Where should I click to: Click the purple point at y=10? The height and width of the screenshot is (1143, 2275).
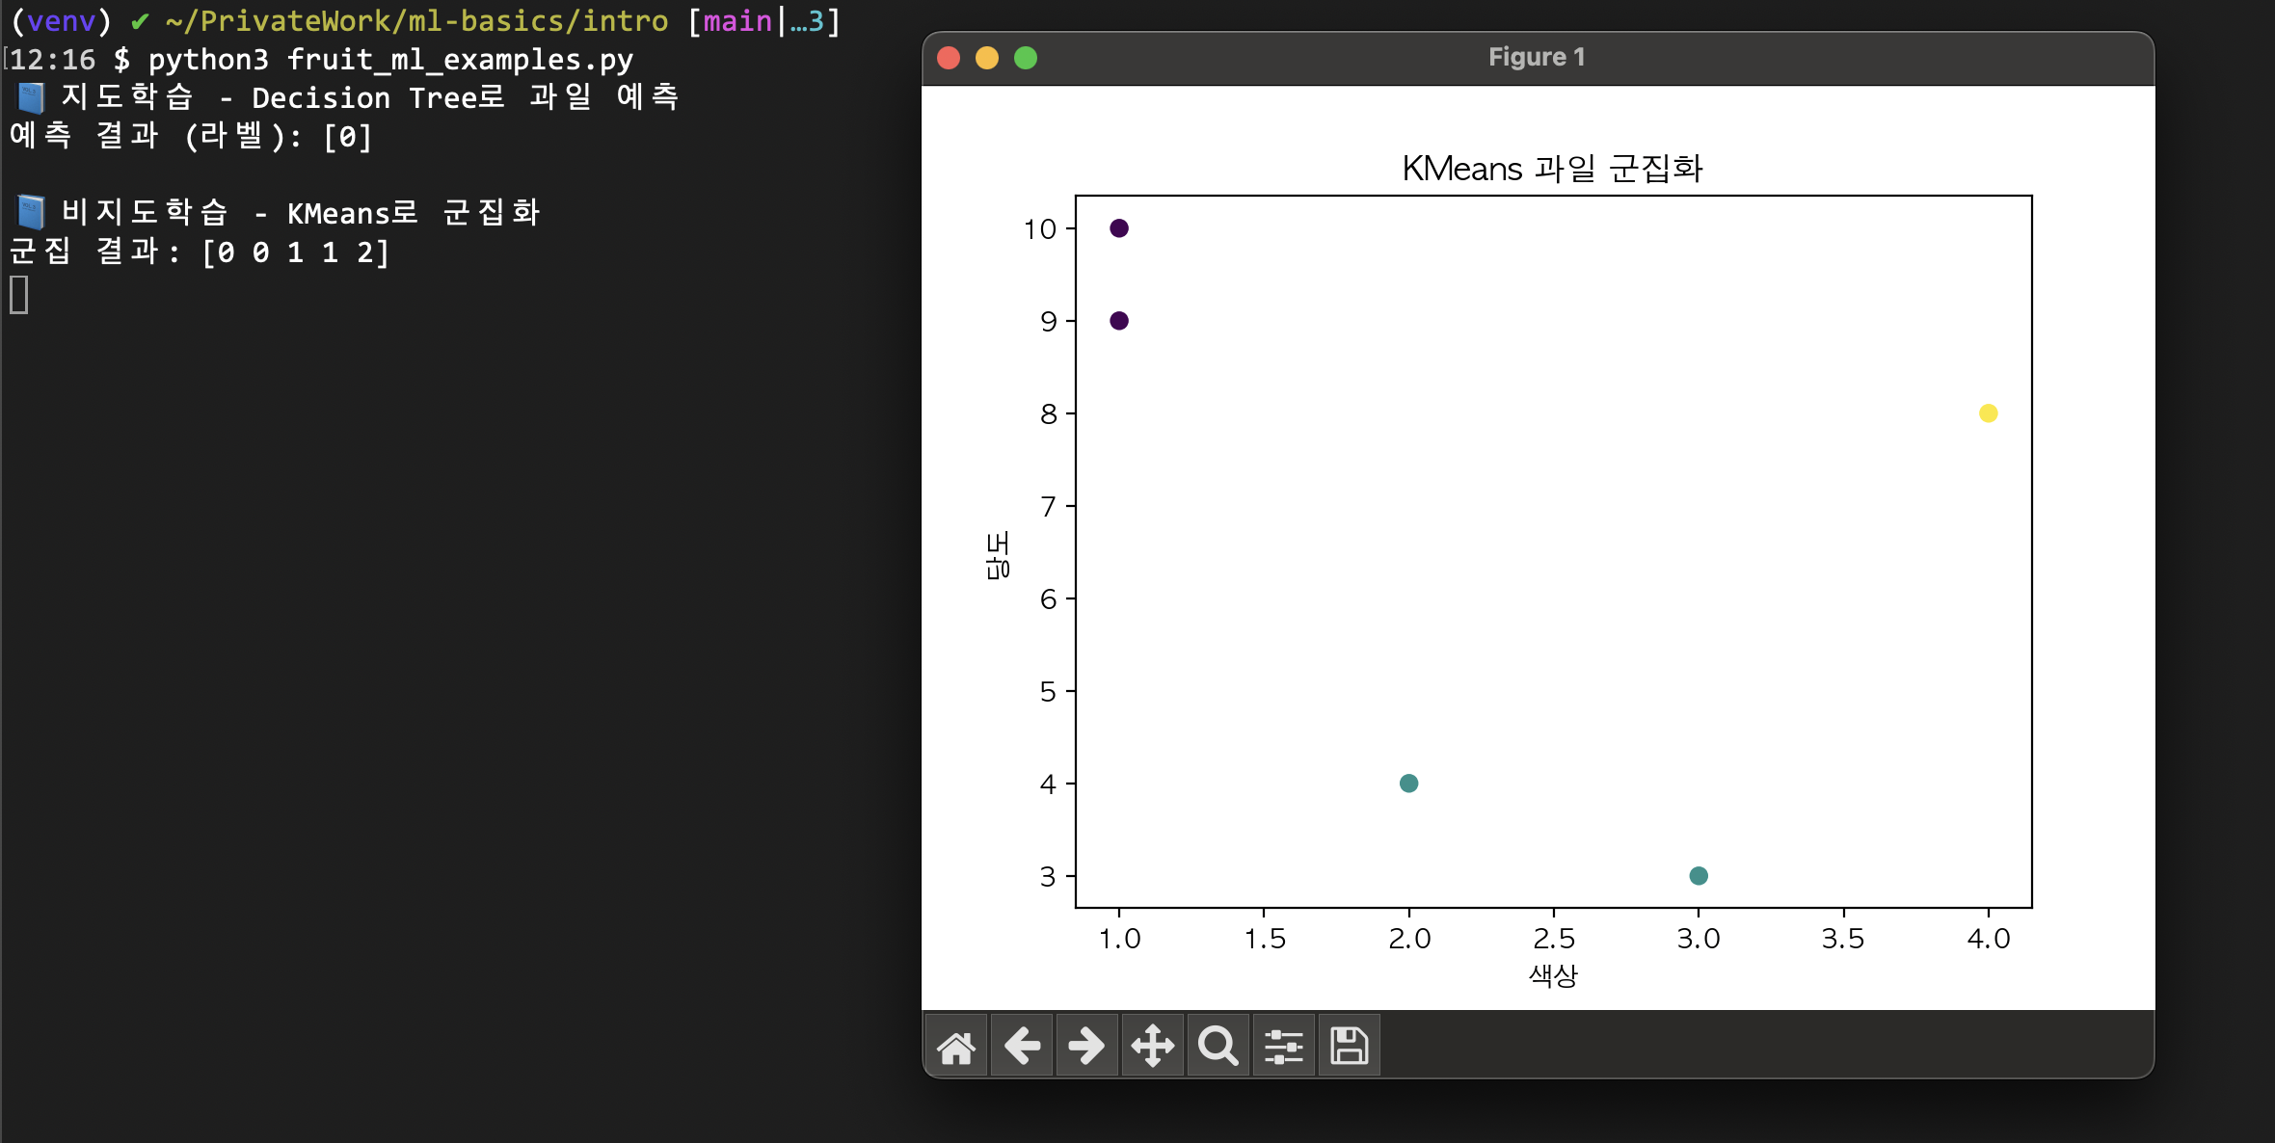[1119, 228]
